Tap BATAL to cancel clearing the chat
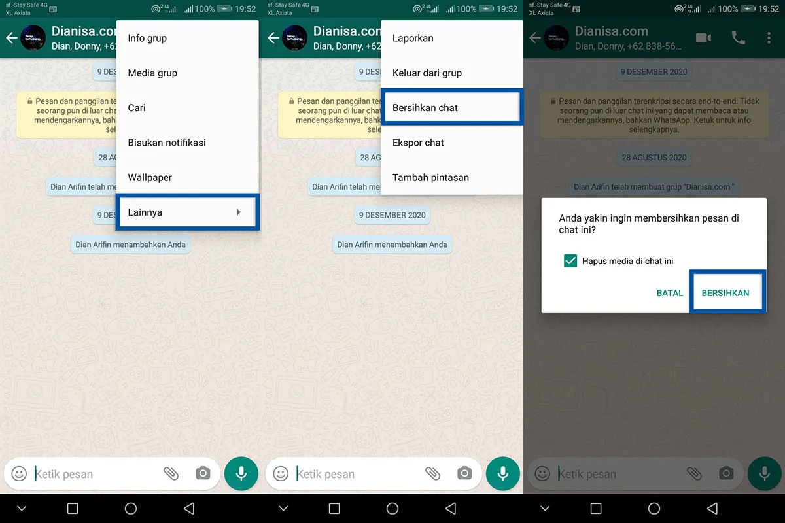The image size is (785, 523). [669, 292]
